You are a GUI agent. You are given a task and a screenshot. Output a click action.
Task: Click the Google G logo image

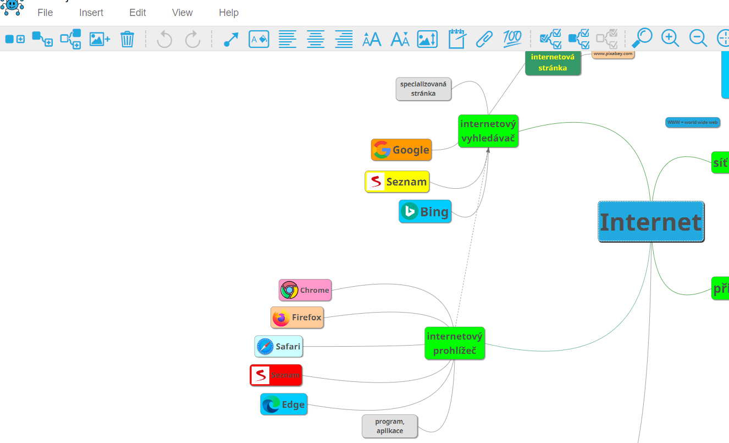coord(382,150)
